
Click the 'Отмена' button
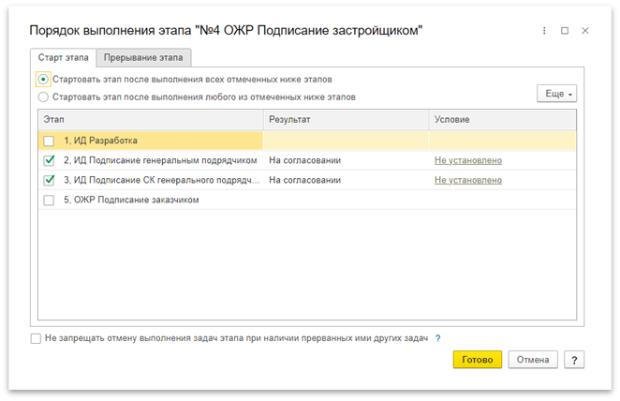click(x=533, y=360)
